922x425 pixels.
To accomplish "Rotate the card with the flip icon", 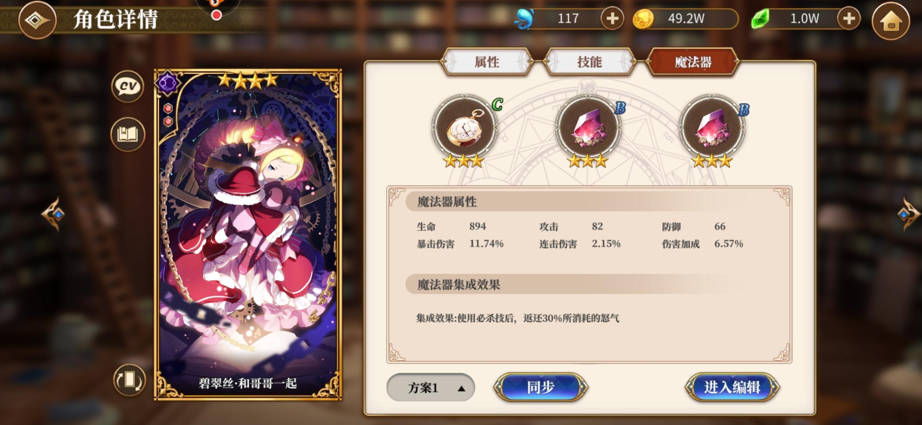I will 129,380.
